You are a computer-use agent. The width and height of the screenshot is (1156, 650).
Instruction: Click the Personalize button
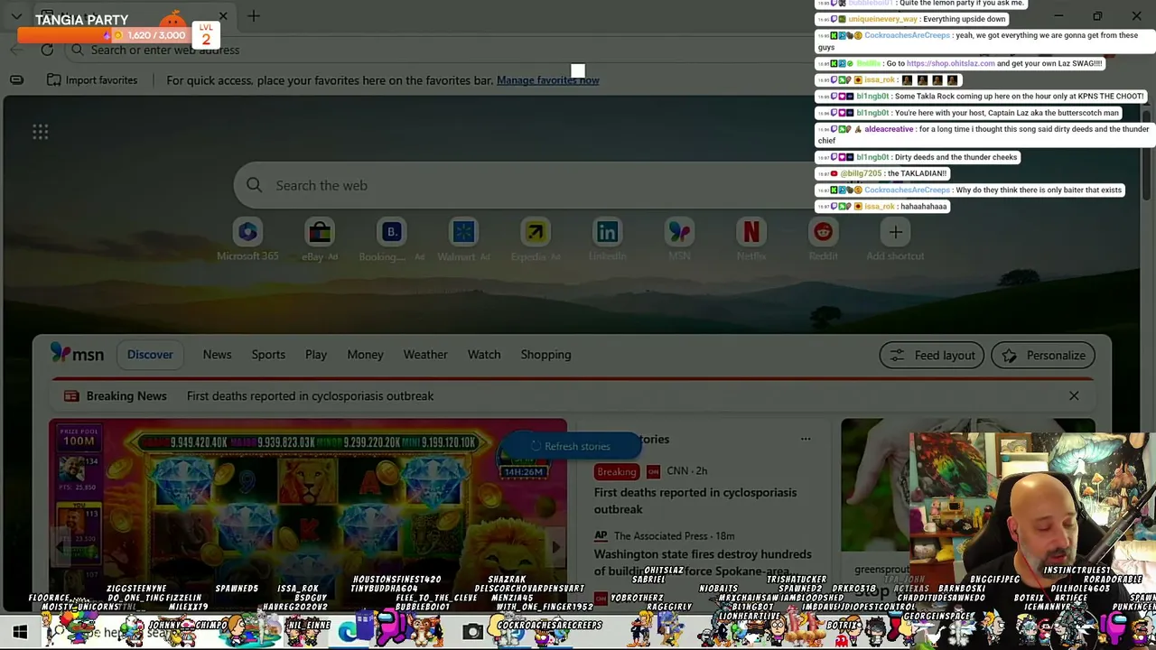1043,355
